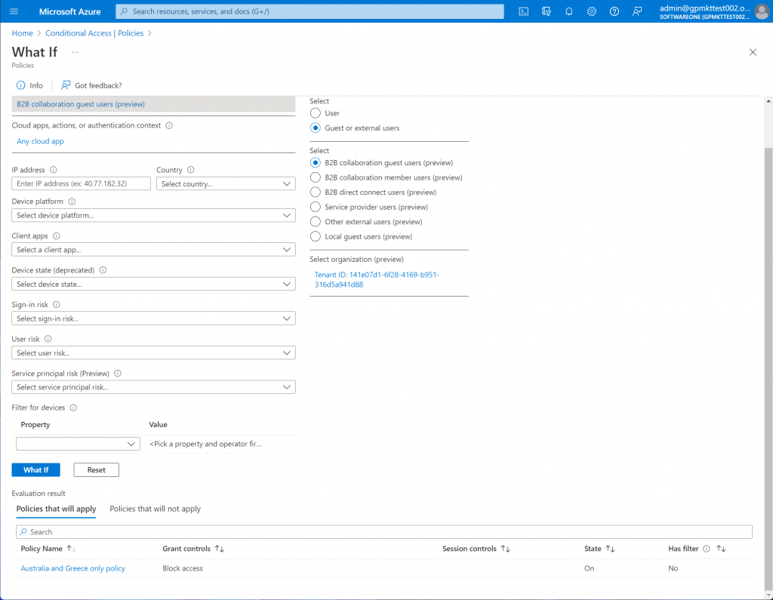This screenshot has width=773, height=600.
Task: Open the Azure portal hamburger menu
Action: pos(14,11)
